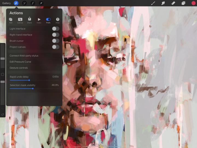Switch to the Video tab
This screenshot has height=148, width=197.
click(x=39, y=21)
